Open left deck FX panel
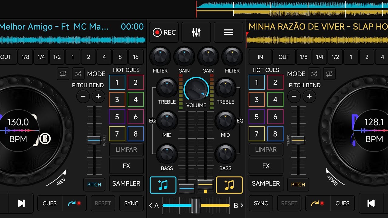388x218 pixels. (126, 166)
